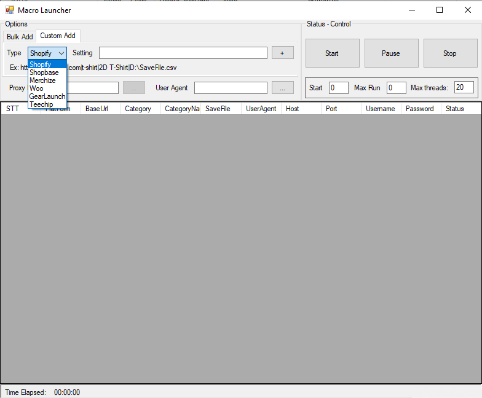Focus the Setting text field
This screenshot has width=482, height=398.
[183, 53]
